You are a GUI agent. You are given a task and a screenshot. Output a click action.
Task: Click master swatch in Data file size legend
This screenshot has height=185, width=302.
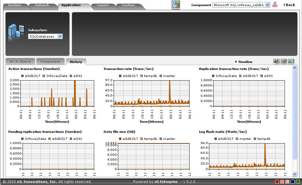pyautogui.click(x=161, y=139)
